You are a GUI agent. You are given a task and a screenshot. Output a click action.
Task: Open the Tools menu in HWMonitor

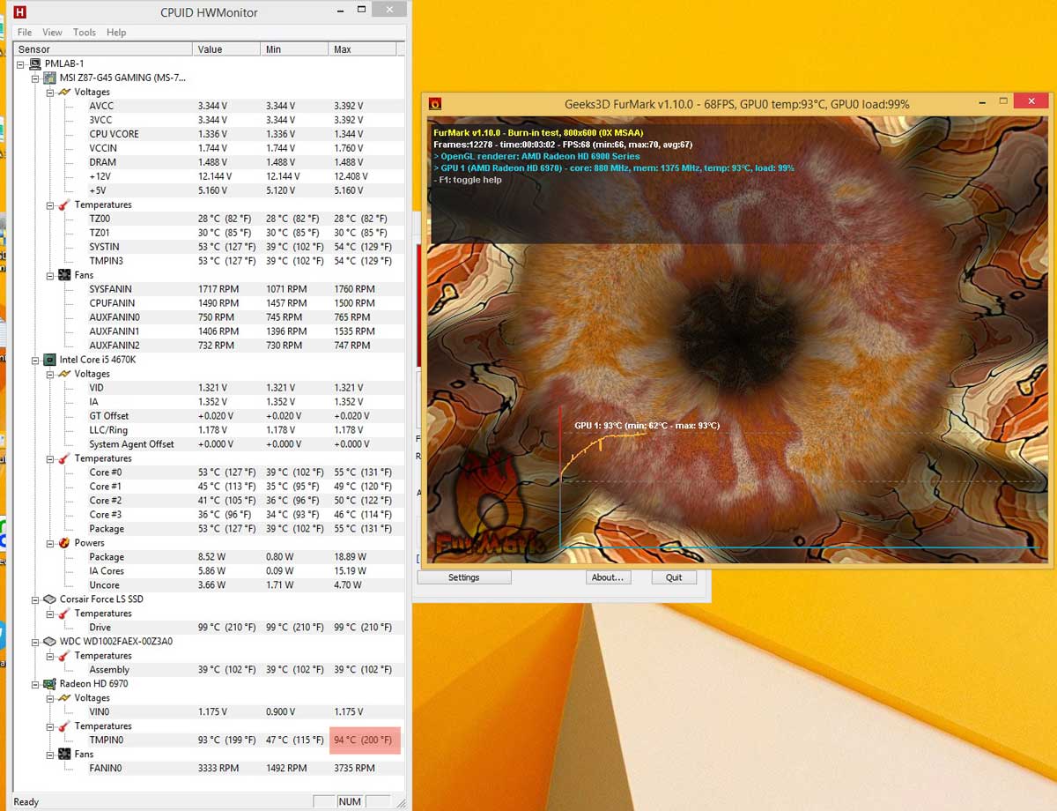(85, 33)
